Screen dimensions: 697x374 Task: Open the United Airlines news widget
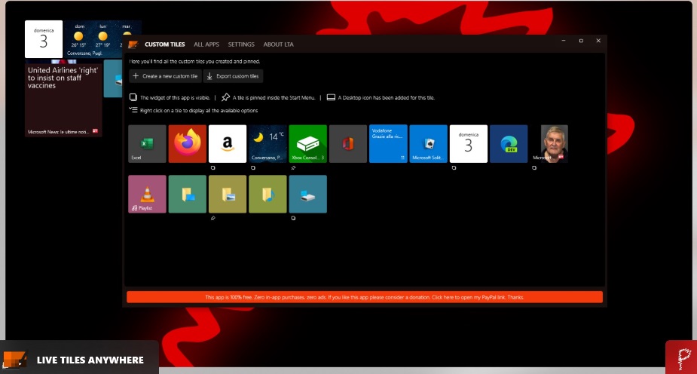(63, 98)
